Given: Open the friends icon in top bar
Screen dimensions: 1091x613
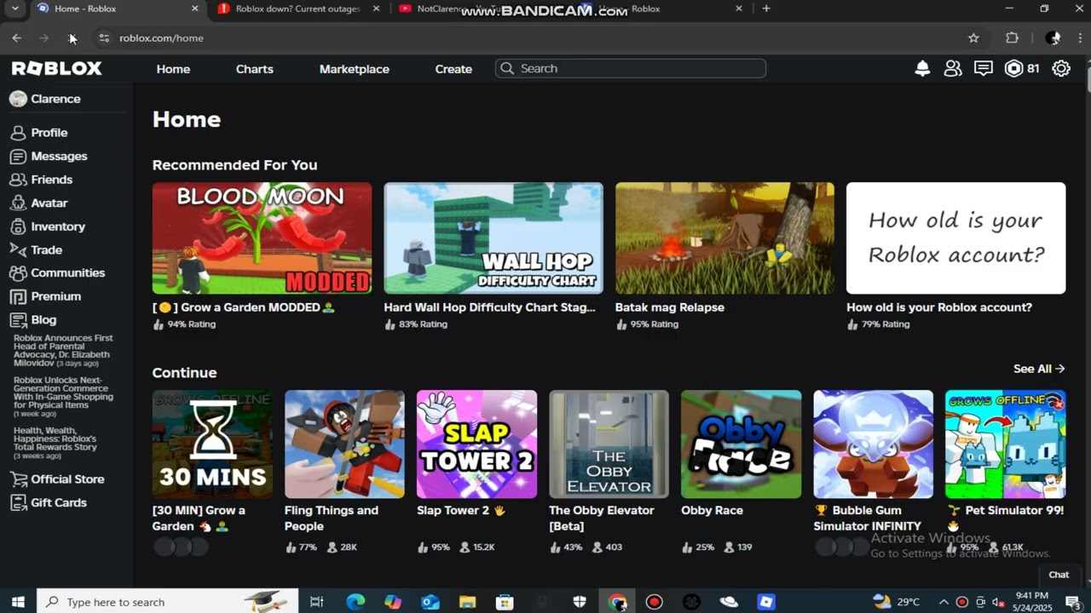Looking at the screenshot, I should coord(953,68).
